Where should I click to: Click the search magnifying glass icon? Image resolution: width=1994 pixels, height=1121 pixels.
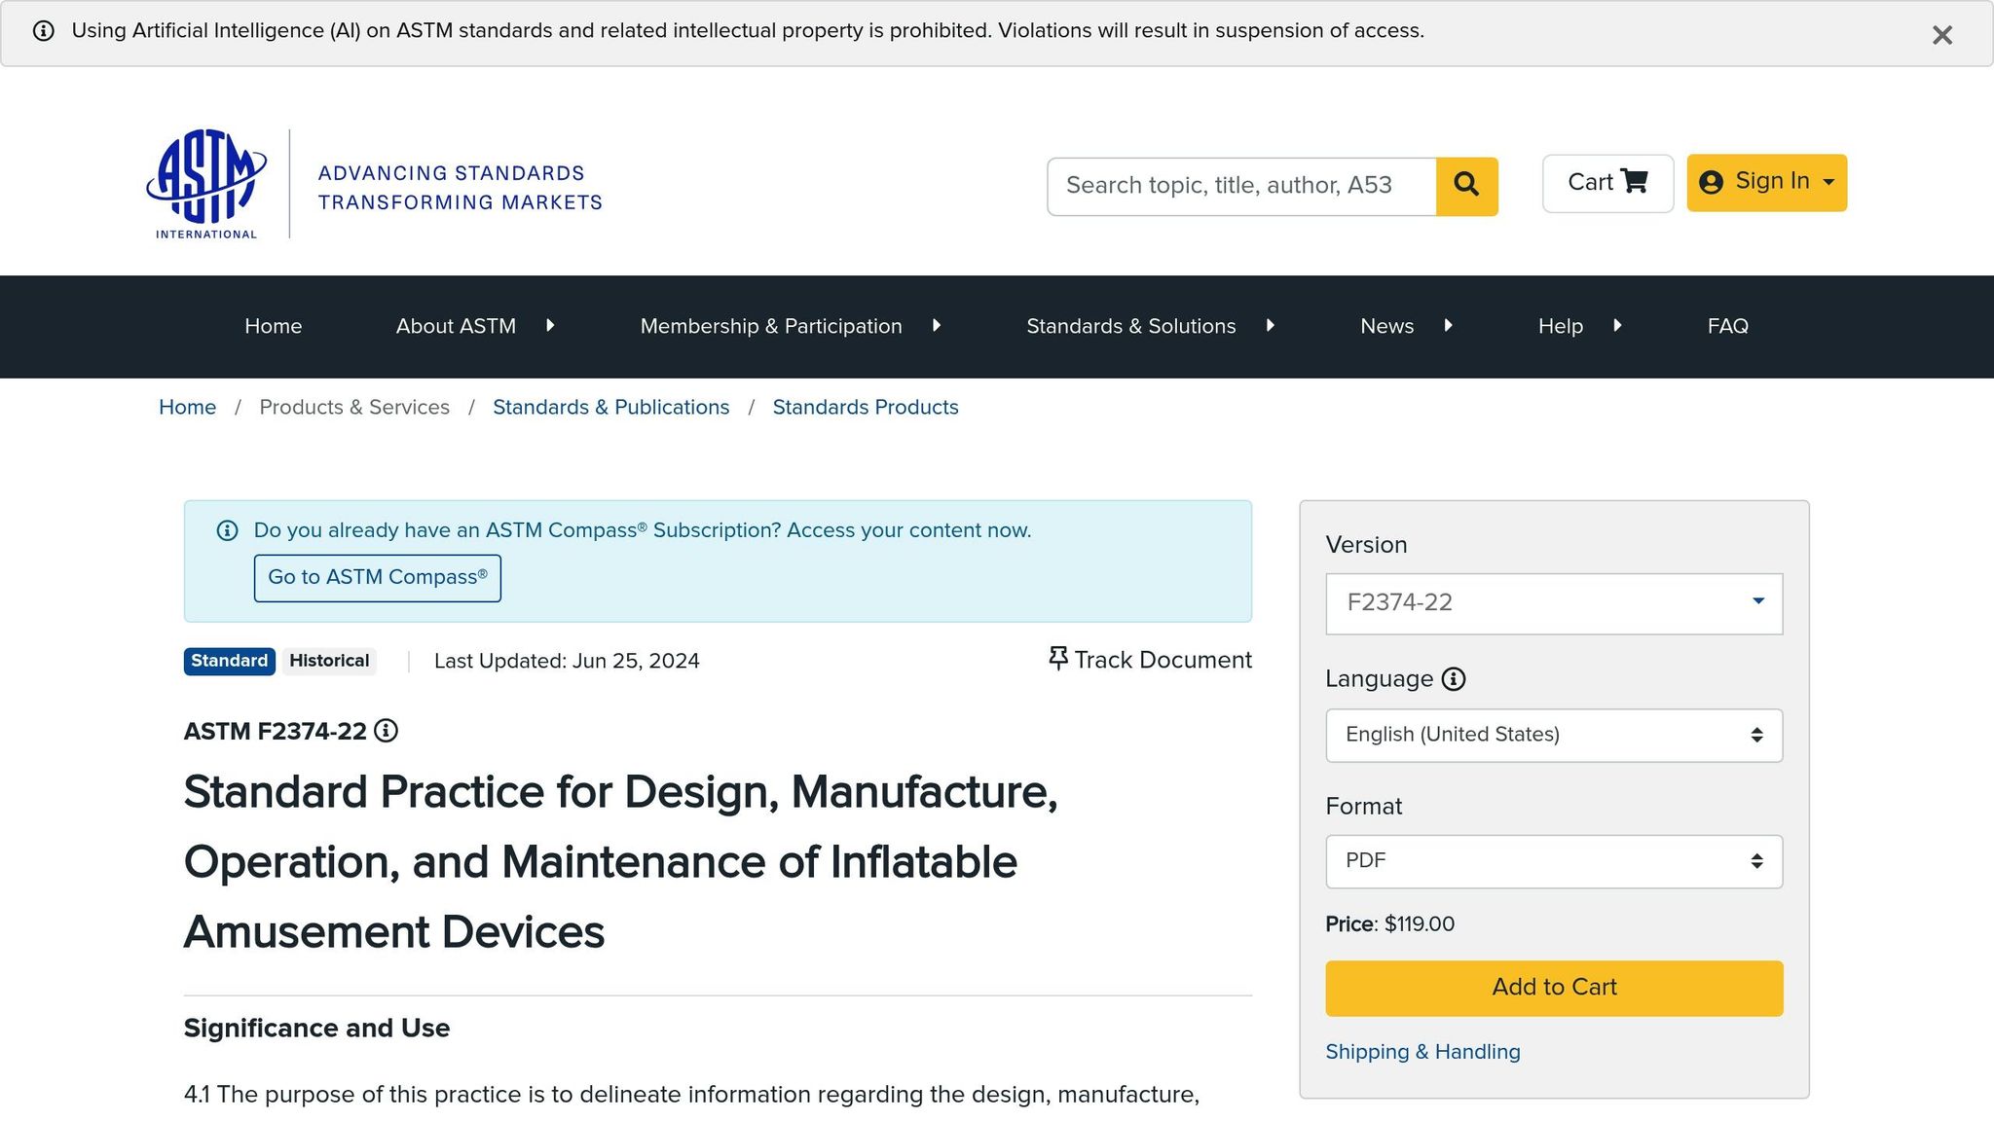pos(1466,186)
